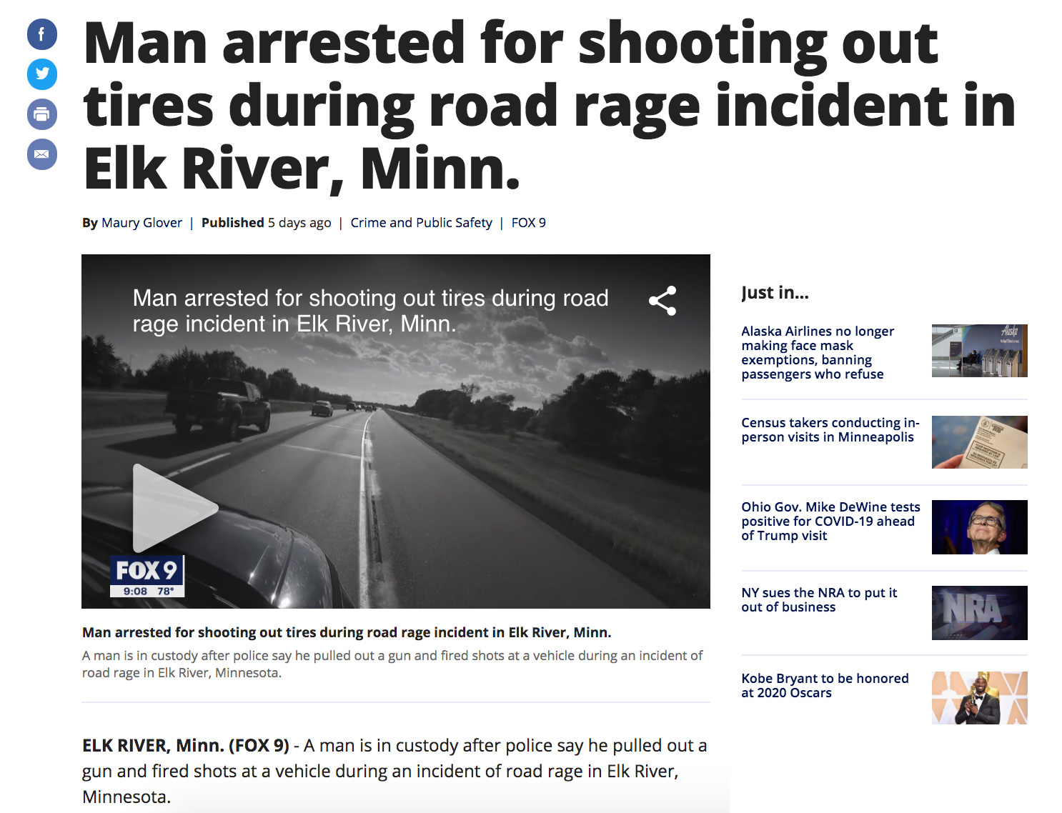1062x813 pixels.
Task: Email this article using envelope icon
Action: click(42, 154)
